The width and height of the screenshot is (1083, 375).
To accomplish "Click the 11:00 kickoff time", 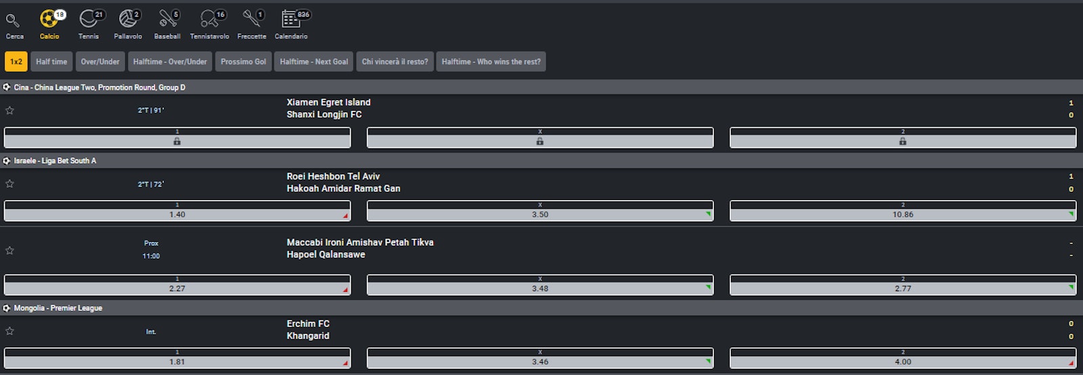I will coord(151,256).
